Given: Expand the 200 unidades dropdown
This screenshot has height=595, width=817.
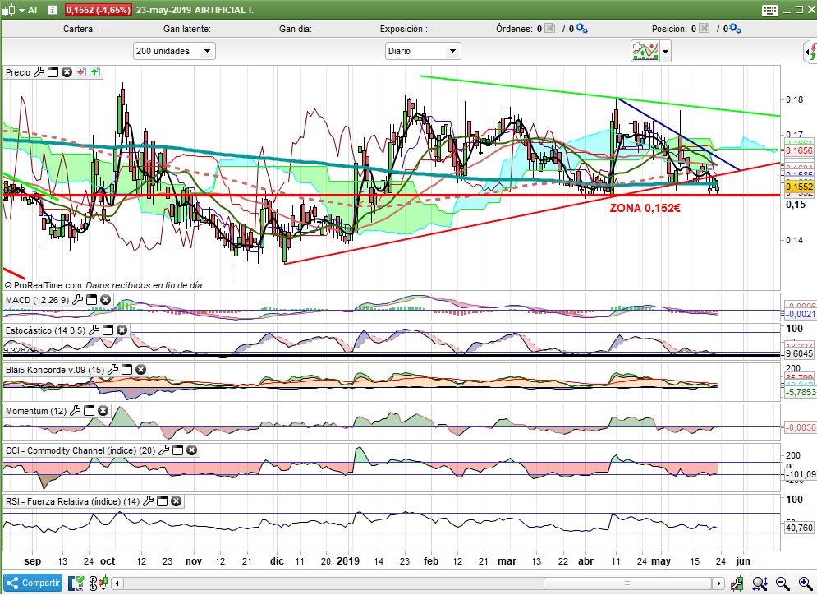Looking at the screenshot, I should pyautogui.click(x=207, y=51).
